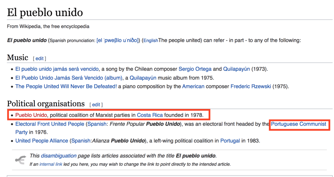Click the English language link

(151, 41)
